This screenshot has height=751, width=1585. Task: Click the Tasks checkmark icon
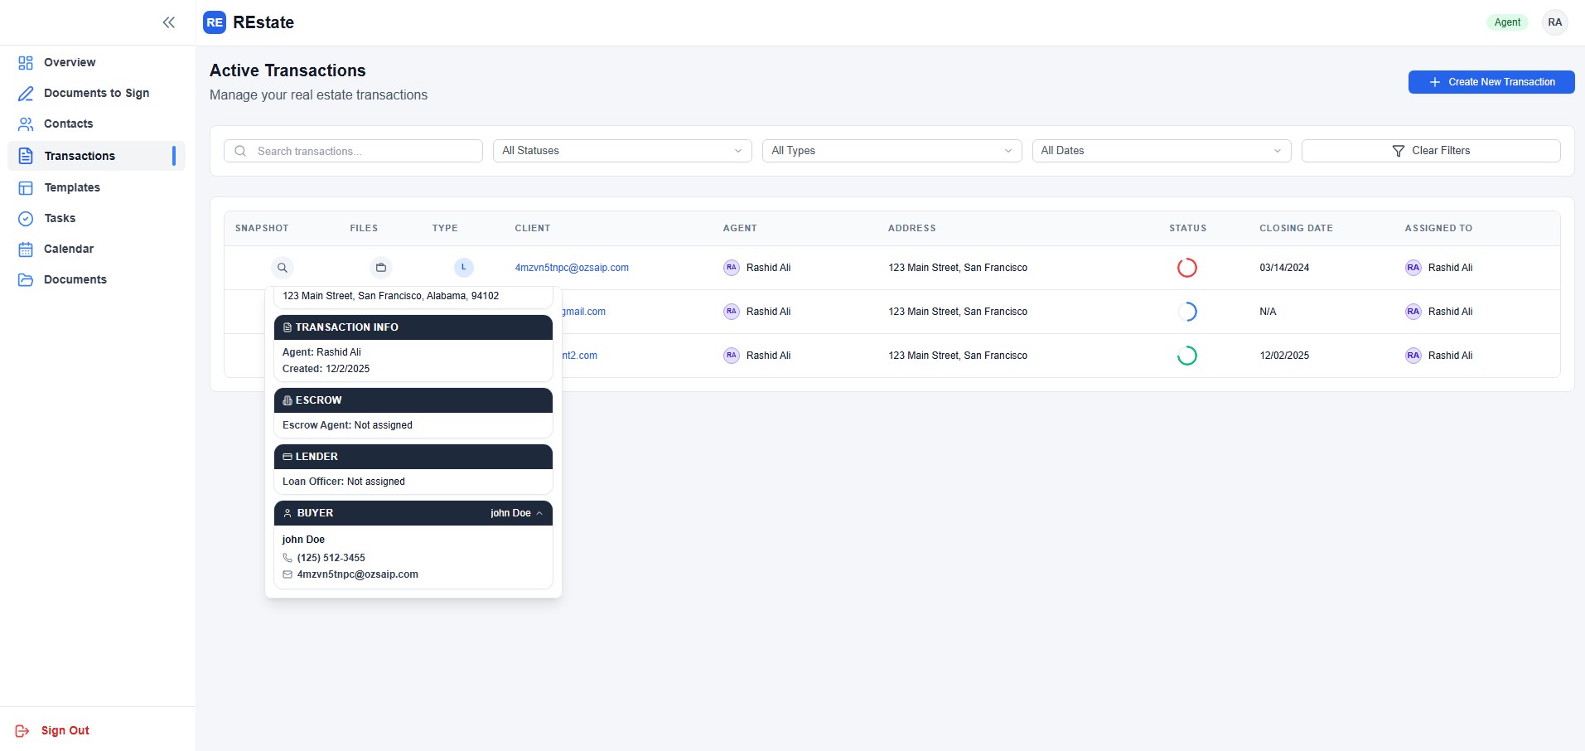26,219
